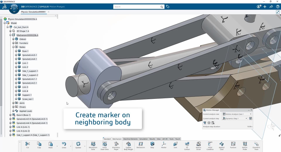Screen dimensions: 281x152
Task: Switch to the Machine Elements tab
Action: (x=131, y=139)
